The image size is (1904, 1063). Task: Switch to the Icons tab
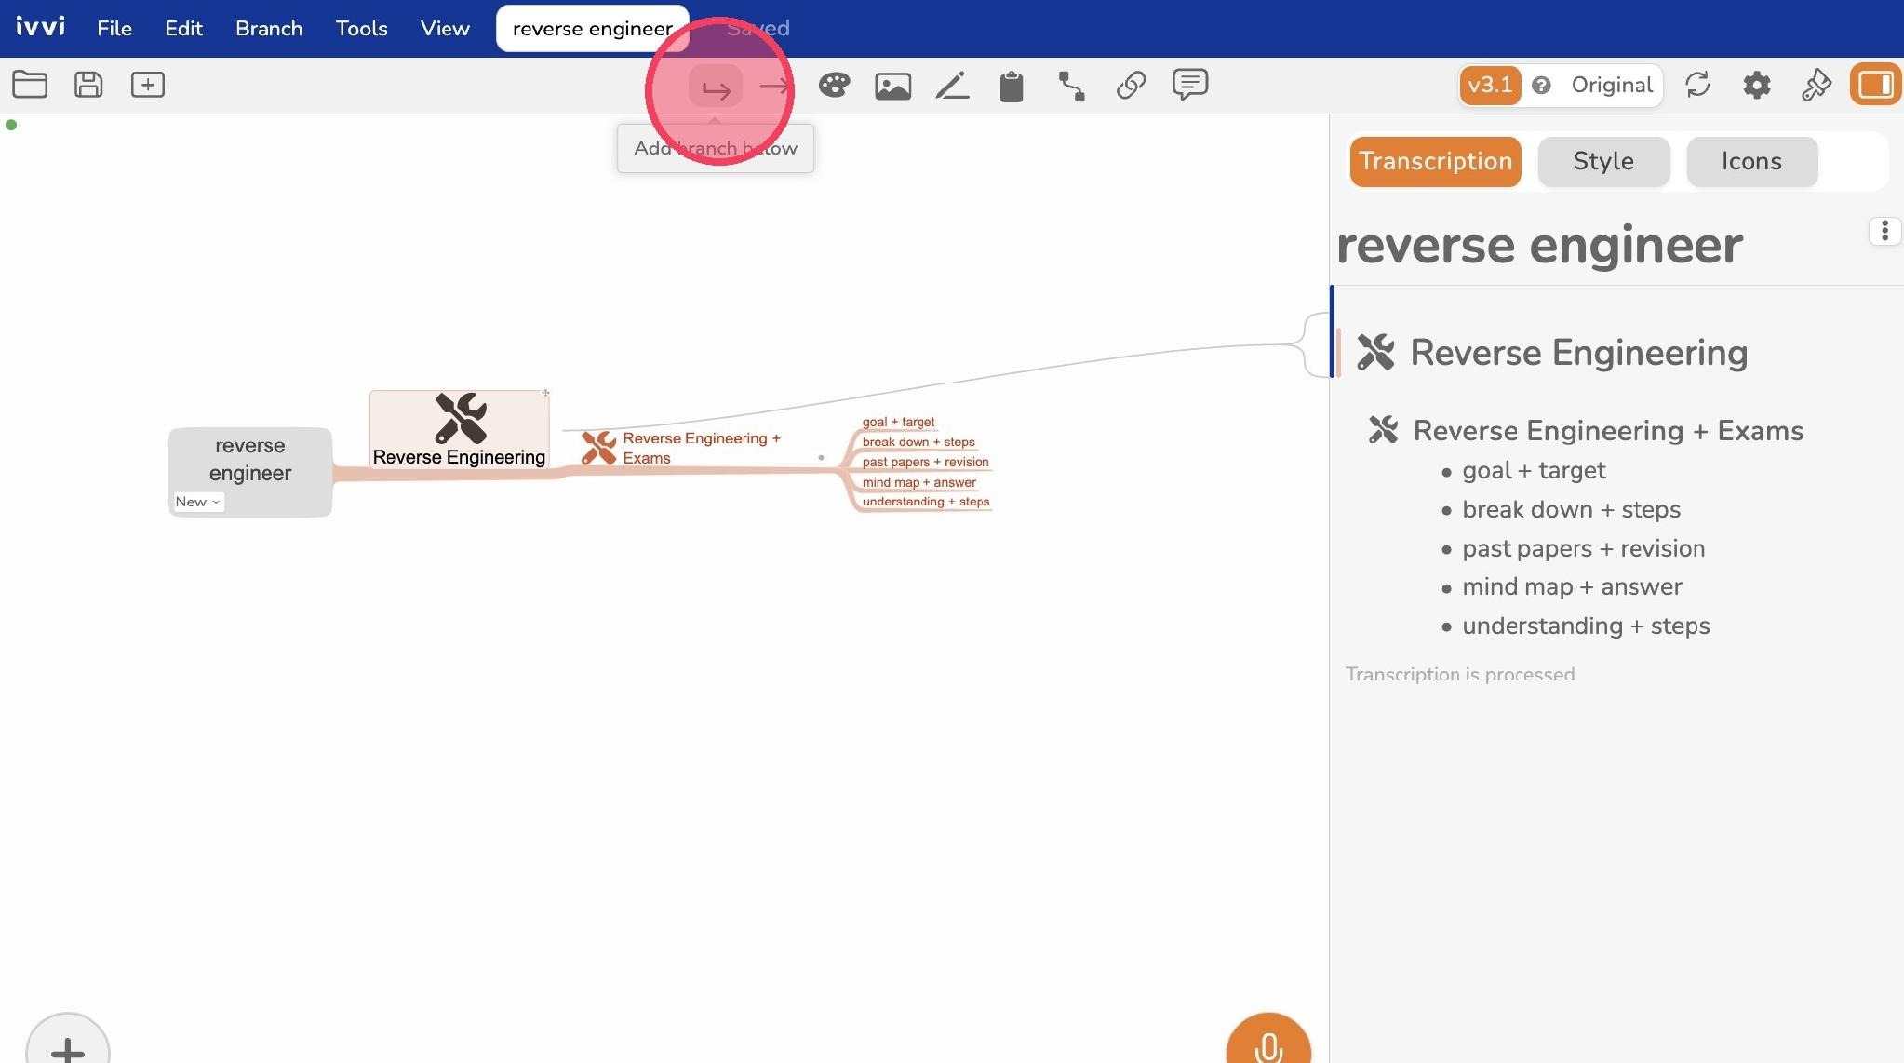1751,161
